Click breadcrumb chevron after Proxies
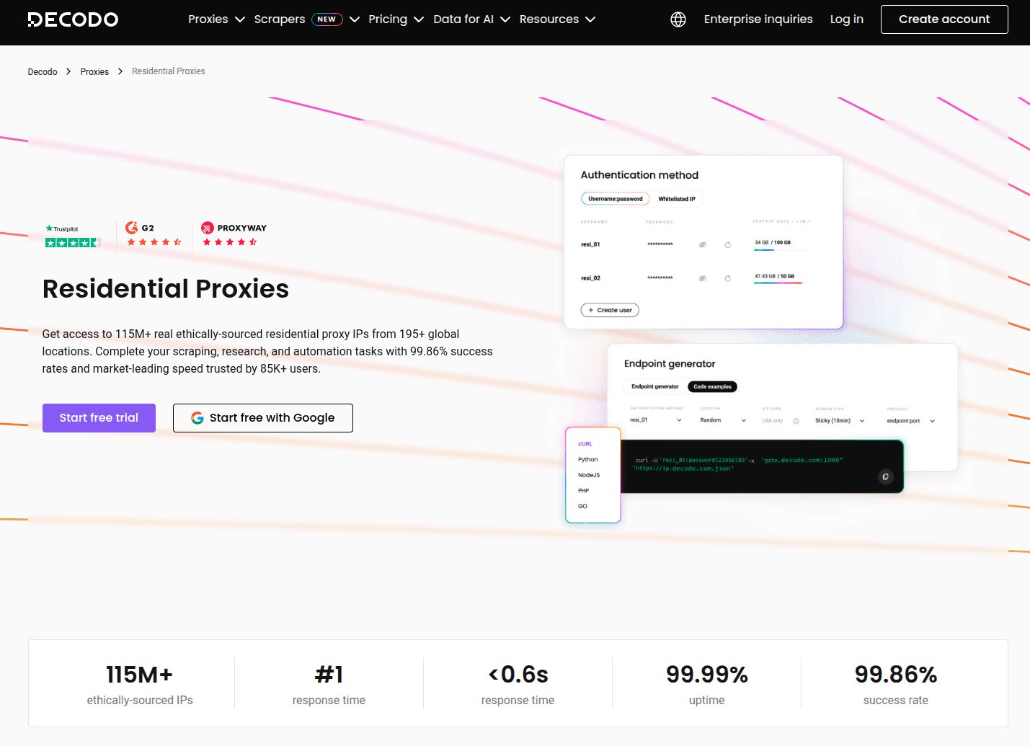 pos(120,71)
